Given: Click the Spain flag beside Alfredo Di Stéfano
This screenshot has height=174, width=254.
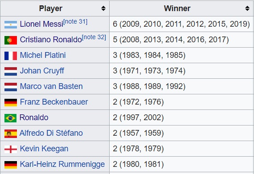Looking at the screenshot, I should (11, 134).
